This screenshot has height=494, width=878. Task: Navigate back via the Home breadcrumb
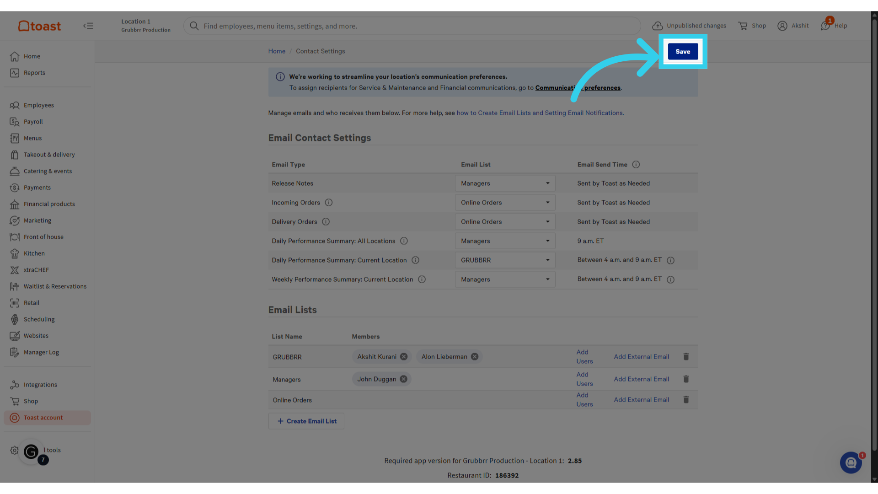tap(276, 51)
